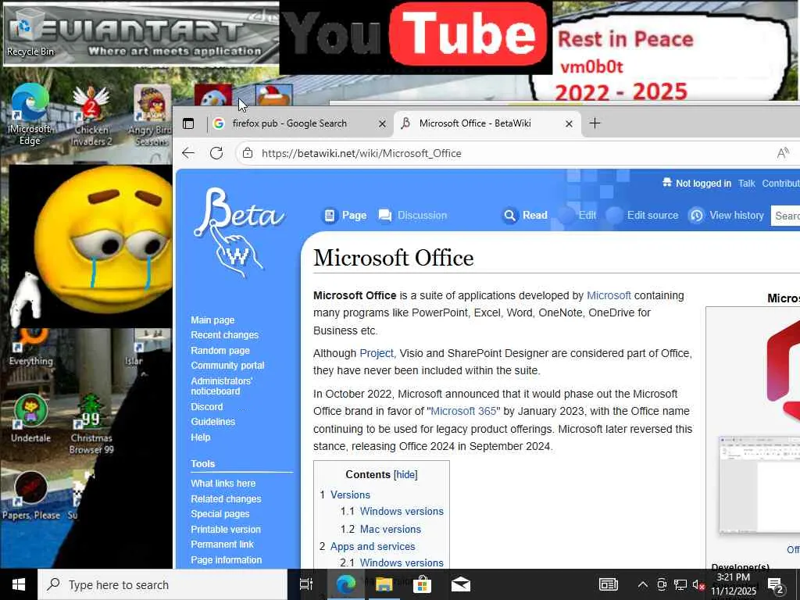The height and width of the screenshot is (600, 800).
Task: Open the Undertale desktop shortcut
Action: click(30, 419)
